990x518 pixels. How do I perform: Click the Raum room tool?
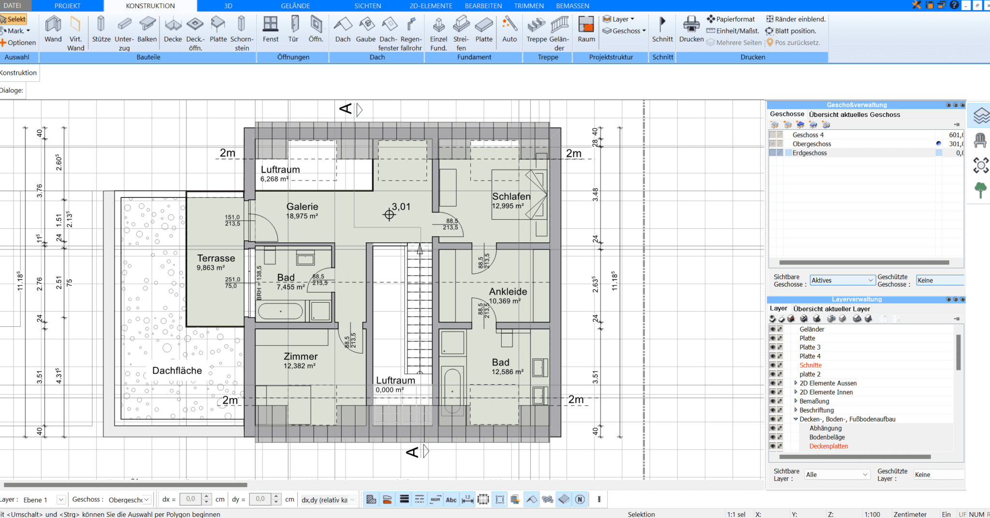pyautogui.click(x=586, y=29)
